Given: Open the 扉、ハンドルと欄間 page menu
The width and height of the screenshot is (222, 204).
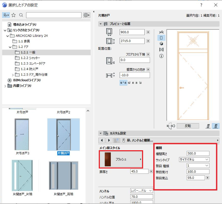Looking at the screenshot, I should point(170,140).
